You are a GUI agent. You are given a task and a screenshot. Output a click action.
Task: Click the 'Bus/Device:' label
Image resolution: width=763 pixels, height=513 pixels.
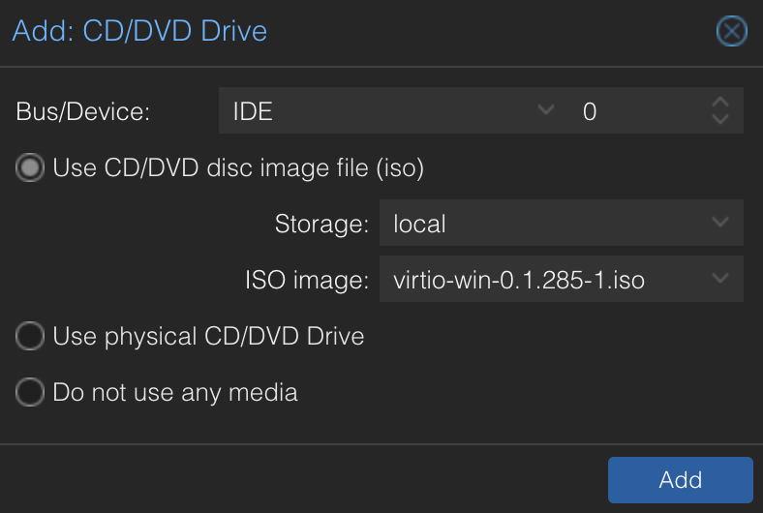(84, 111)
